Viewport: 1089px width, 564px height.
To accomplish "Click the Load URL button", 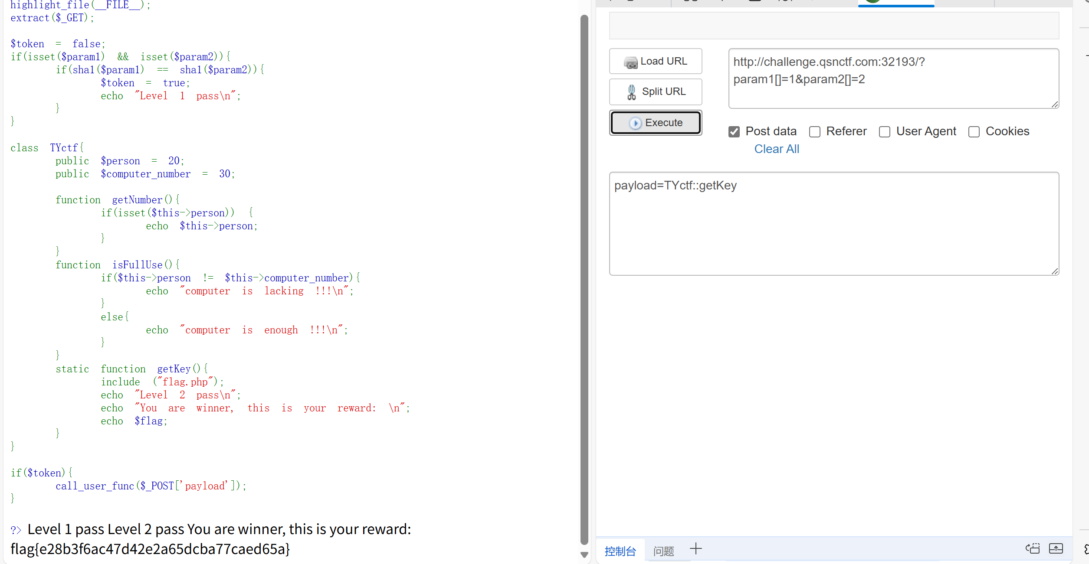I will coord(655,62).
